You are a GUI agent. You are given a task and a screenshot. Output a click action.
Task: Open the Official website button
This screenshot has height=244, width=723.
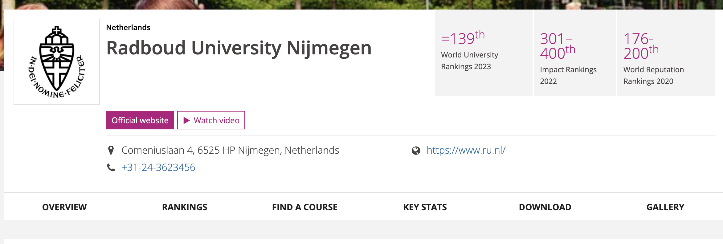click(x=140, y=120)
